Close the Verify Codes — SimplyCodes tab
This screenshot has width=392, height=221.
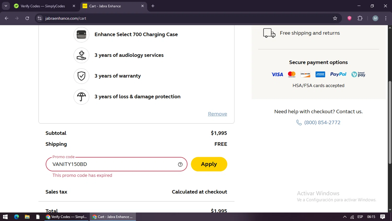click(x=74, y=6)
